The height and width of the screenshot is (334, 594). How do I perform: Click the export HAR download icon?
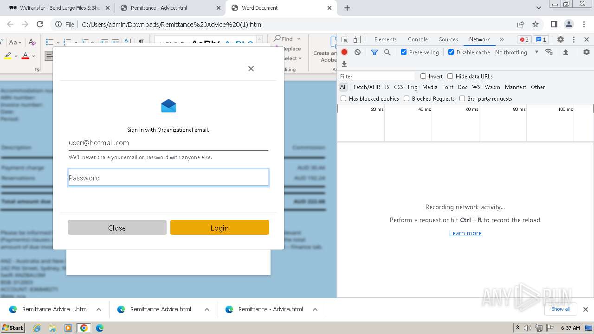point(344,64)
